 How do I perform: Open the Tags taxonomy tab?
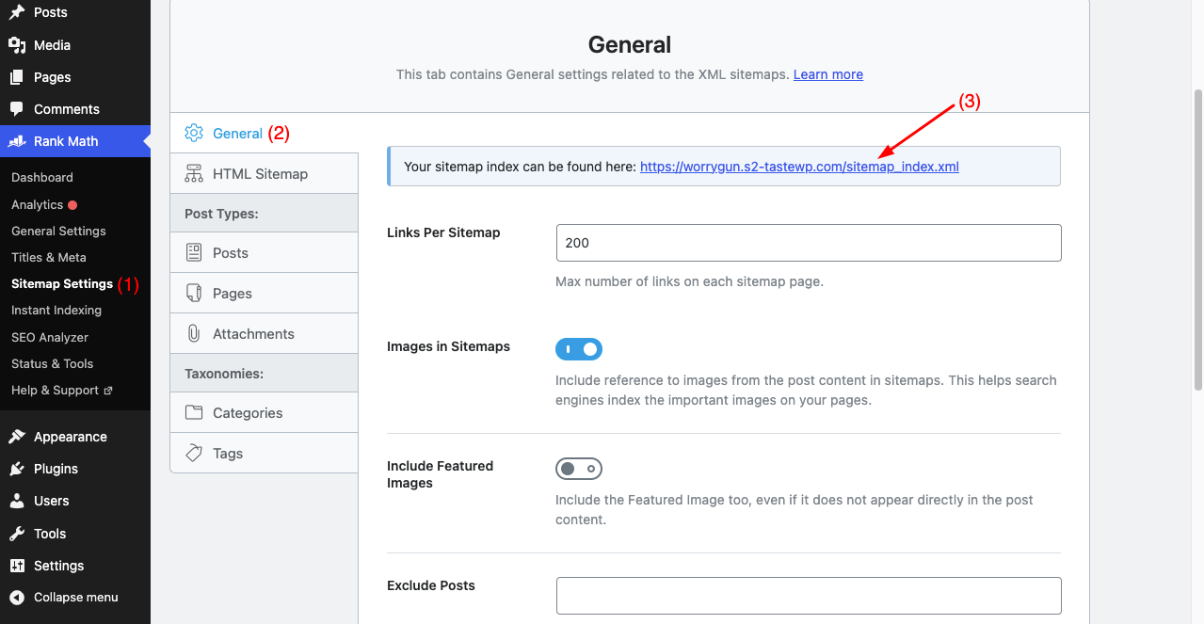(x=265, y=453)
